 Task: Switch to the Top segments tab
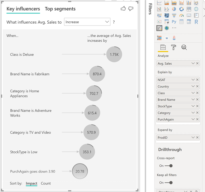(x=60, y=9)
